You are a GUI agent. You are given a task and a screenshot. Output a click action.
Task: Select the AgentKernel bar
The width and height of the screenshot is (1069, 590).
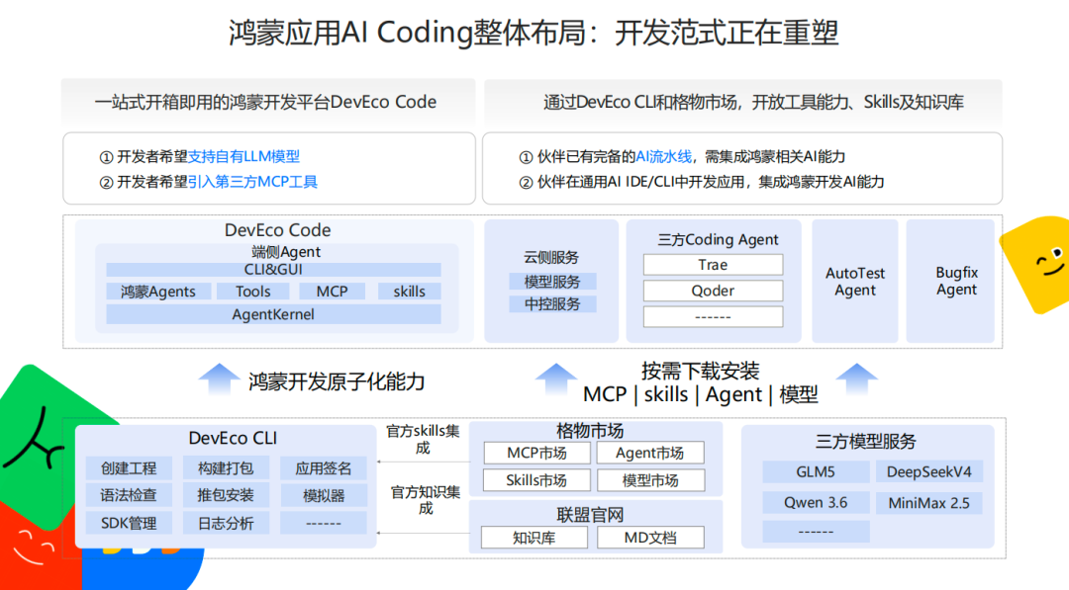273,314
